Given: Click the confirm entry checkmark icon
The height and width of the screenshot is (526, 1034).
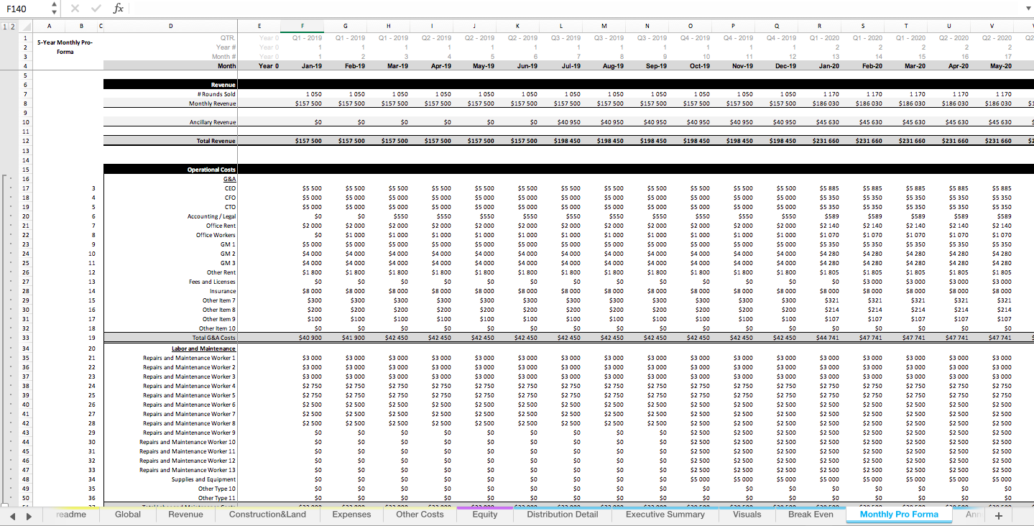Looking at the screenshot, I should tap(96, 9).
